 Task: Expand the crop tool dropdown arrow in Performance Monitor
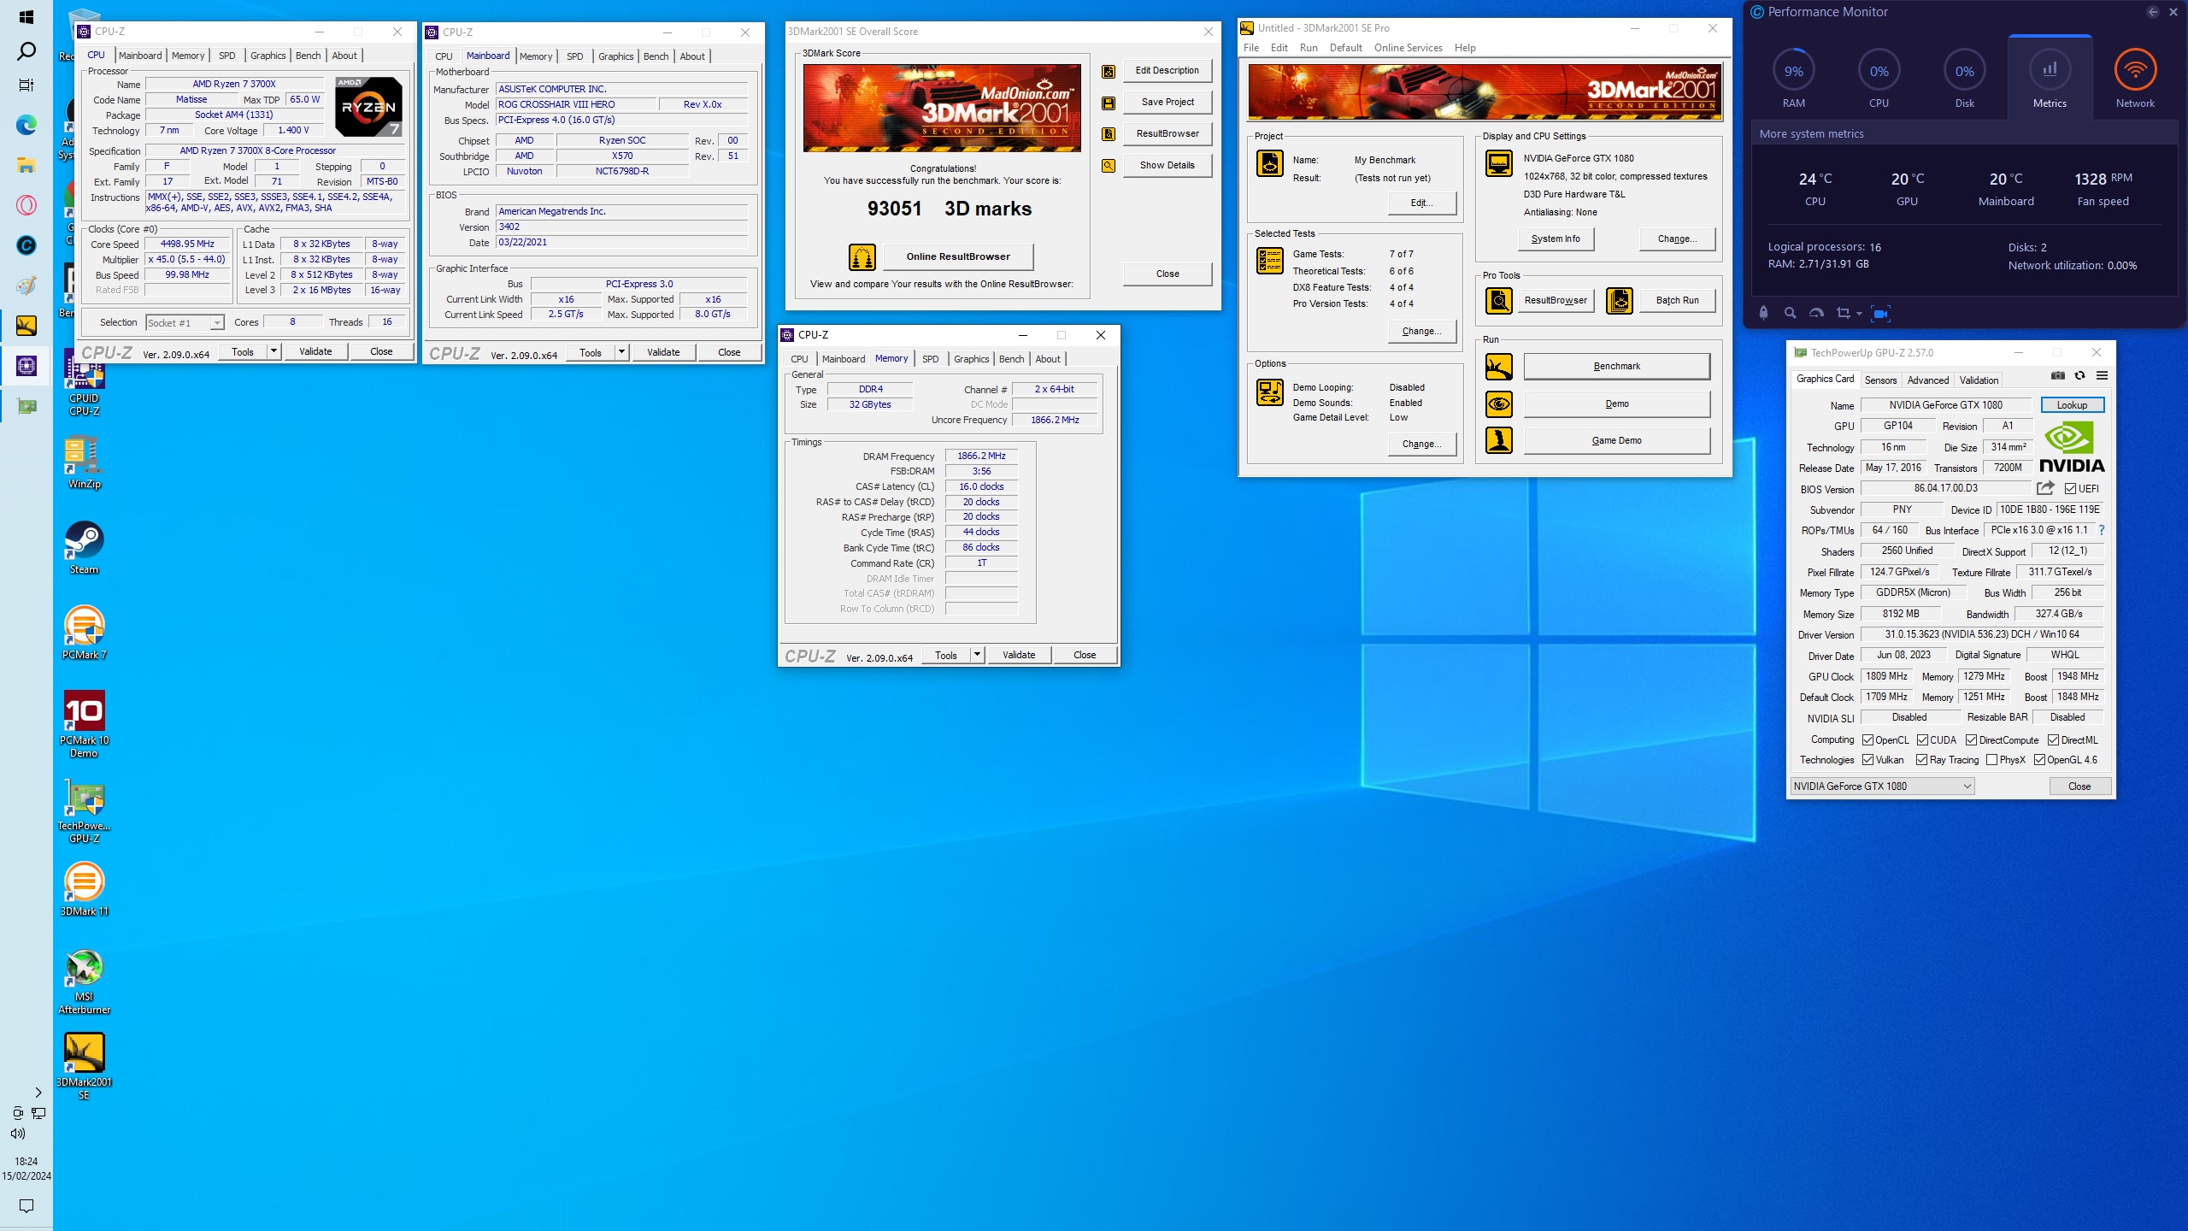pos(1859,314)
